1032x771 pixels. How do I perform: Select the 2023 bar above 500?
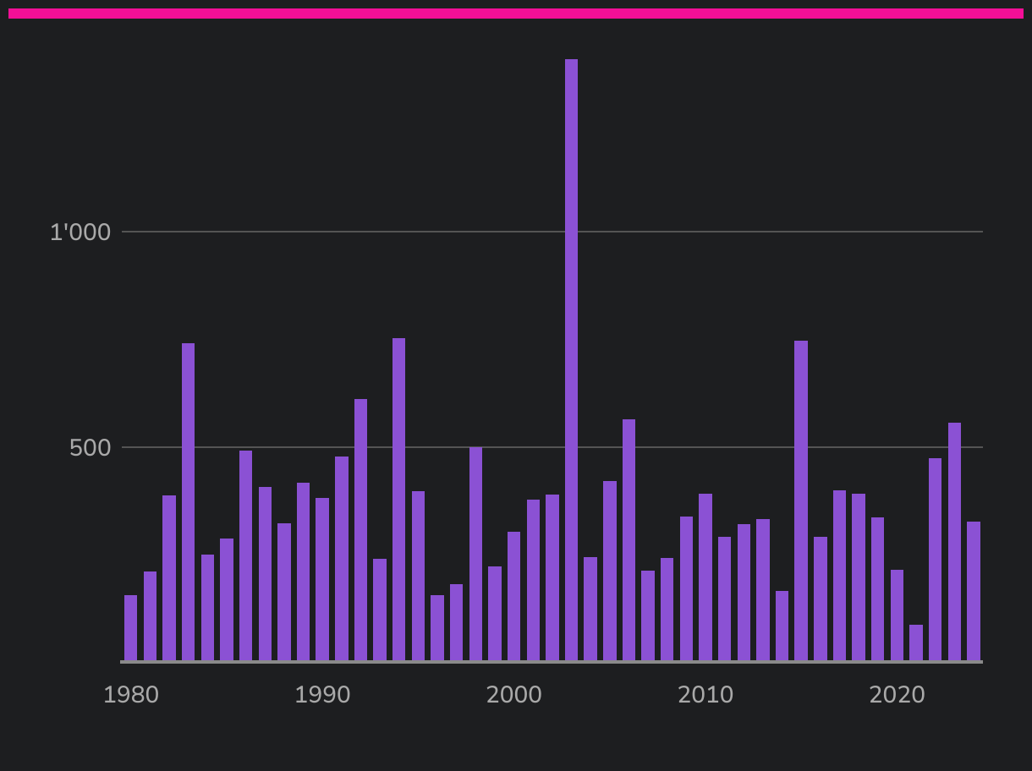tap(954, 541)
